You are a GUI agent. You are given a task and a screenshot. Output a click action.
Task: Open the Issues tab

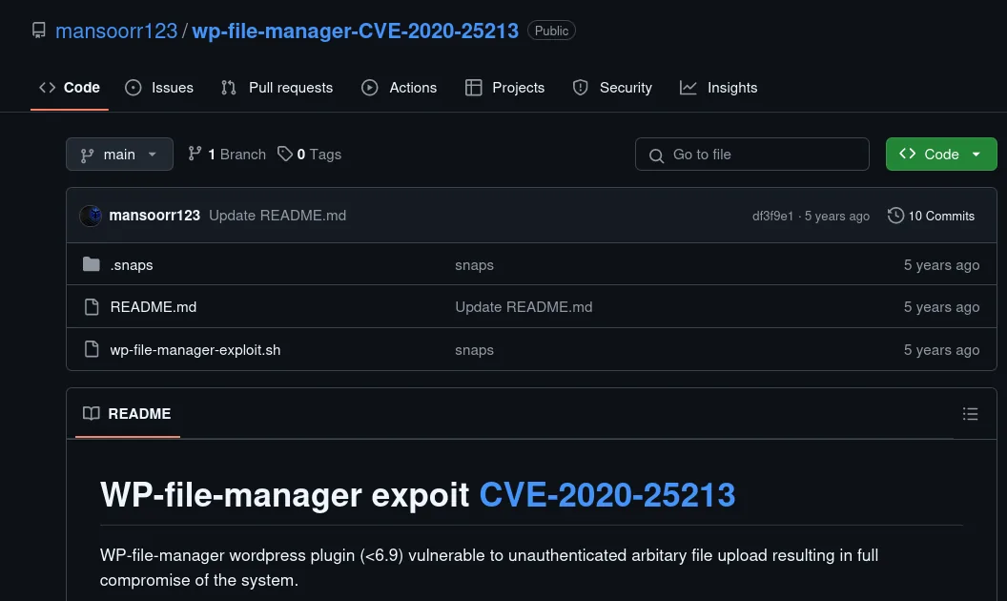coord(159,88)
